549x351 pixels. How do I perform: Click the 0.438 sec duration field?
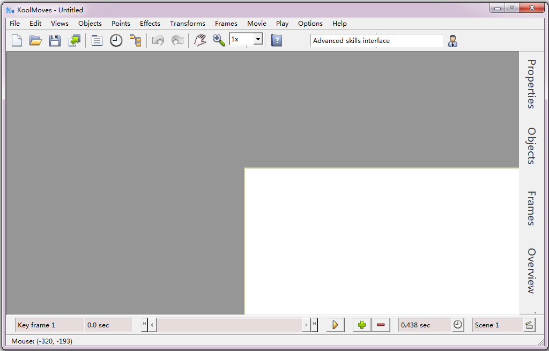(425, 325)
